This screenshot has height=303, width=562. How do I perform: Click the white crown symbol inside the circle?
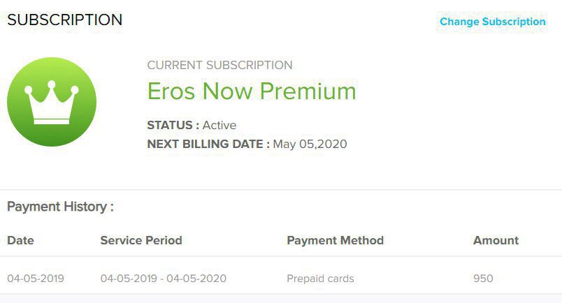tap(52, 103)
